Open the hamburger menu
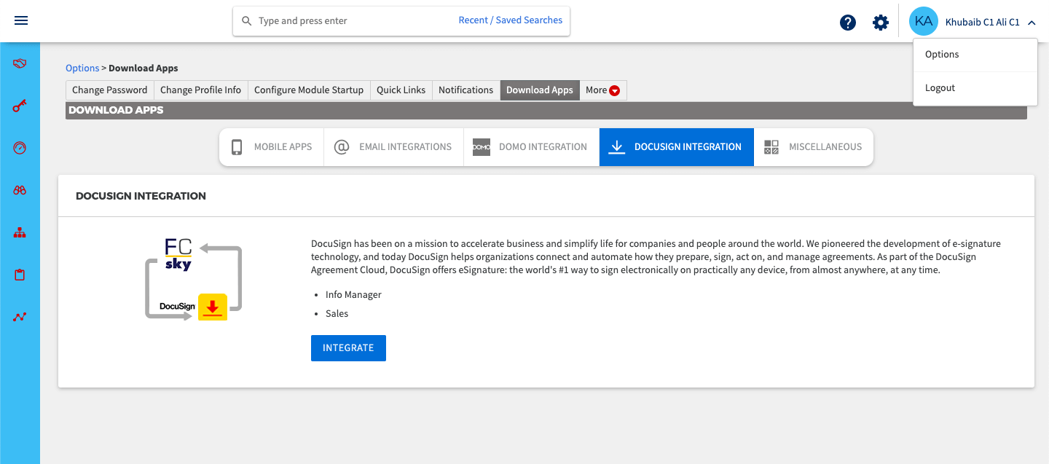 [21, 20]
